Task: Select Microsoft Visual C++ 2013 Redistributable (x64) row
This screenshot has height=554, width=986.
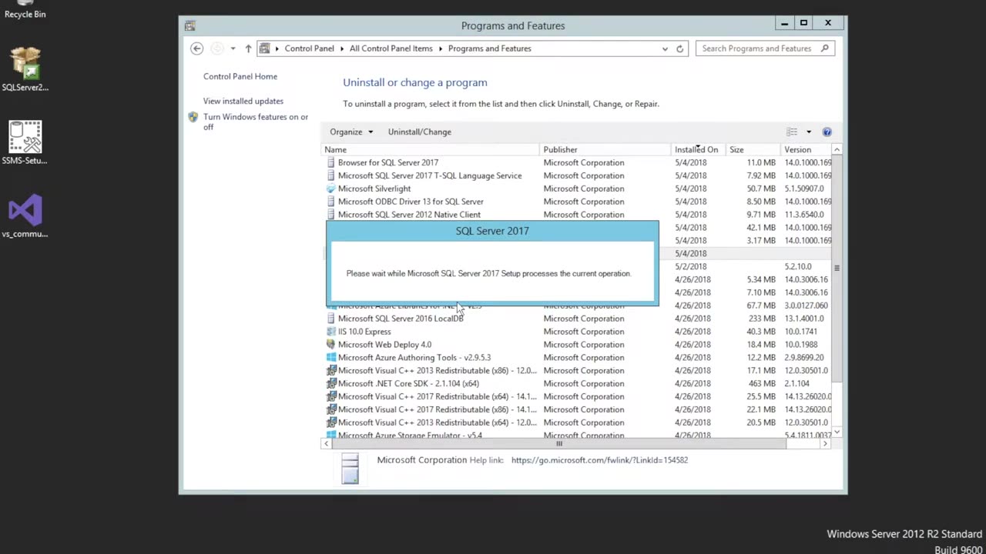Action: tap(576, 422)
